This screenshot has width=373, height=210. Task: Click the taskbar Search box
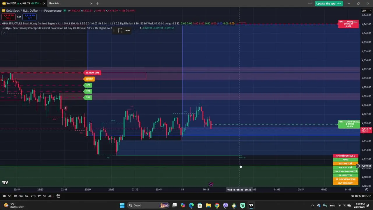(x=149, y=205)
